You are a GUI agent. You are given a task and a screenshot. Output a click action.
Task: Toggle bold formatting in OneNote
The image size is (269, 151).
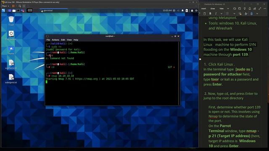[x=210, y=13]
